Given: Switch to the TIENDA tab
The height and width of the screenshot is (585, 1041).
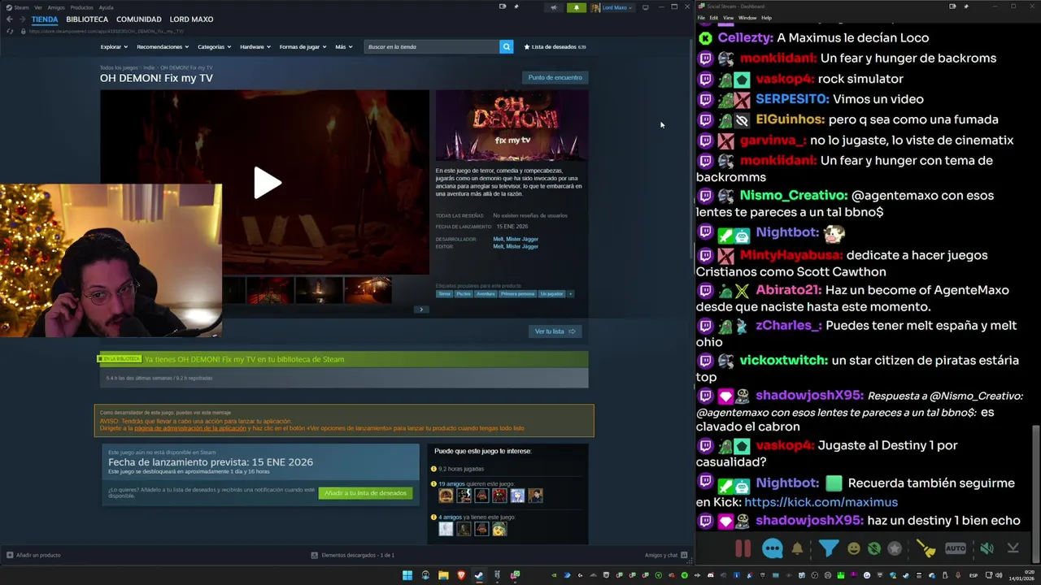Looking at the screenshot, I should point(45,19).
